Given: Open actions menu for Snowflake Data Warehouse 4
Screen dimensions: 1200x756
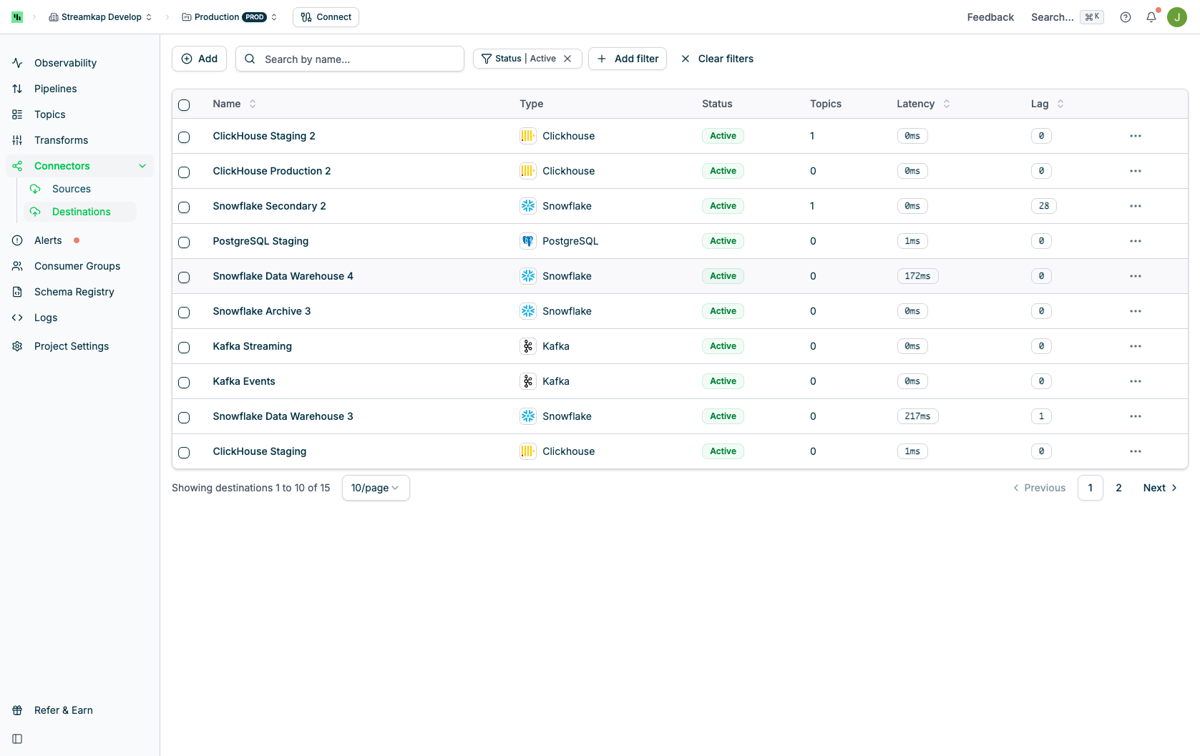Looking at the screenshot, I should coord(1136,276).
